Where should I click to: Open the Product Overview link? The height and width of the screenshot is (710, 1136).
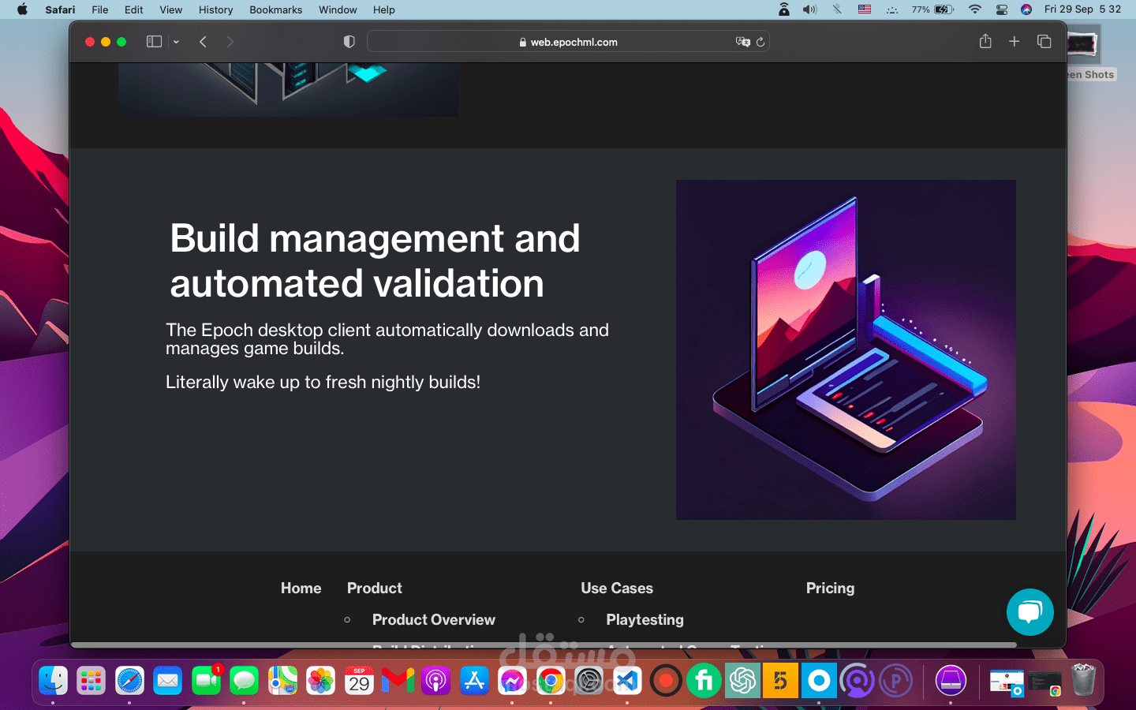click(434, 619)
